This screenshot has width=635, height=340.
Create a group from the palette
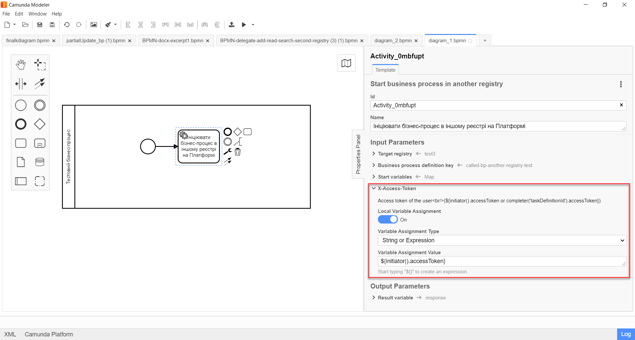tap(40, 181)
